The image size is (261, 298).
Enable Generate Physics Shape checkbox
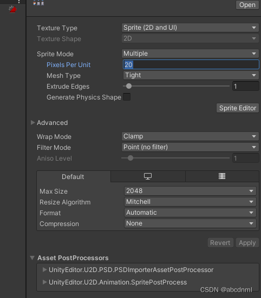click(x=127, y=97)
